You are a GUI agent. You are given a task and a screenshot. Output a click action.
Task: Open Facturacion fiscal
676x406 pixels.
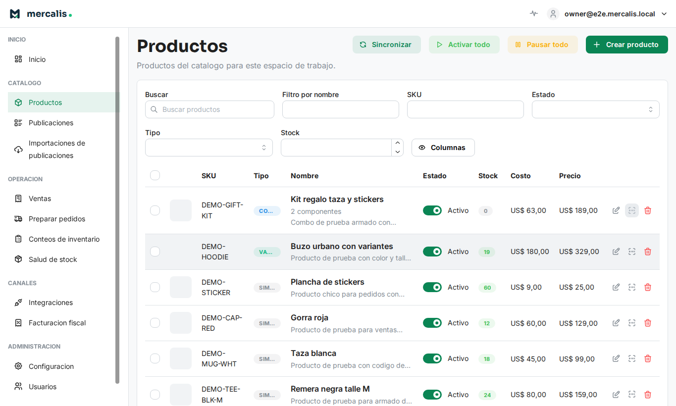tap(64, 323)
